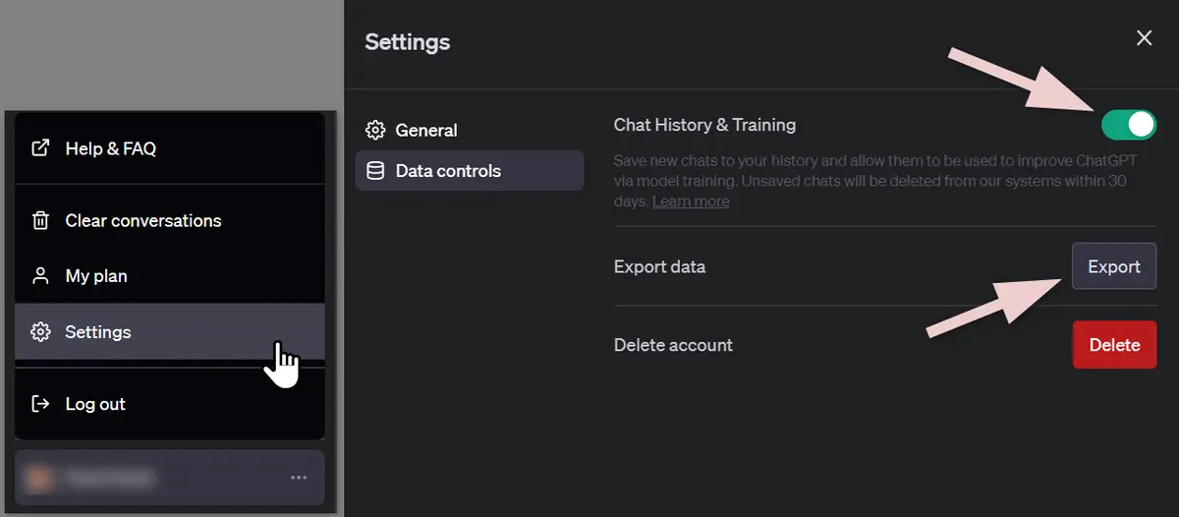This screenshot has width=1179, height=517.
Task: Follow the Learn more link
Action: click(691, 201)
